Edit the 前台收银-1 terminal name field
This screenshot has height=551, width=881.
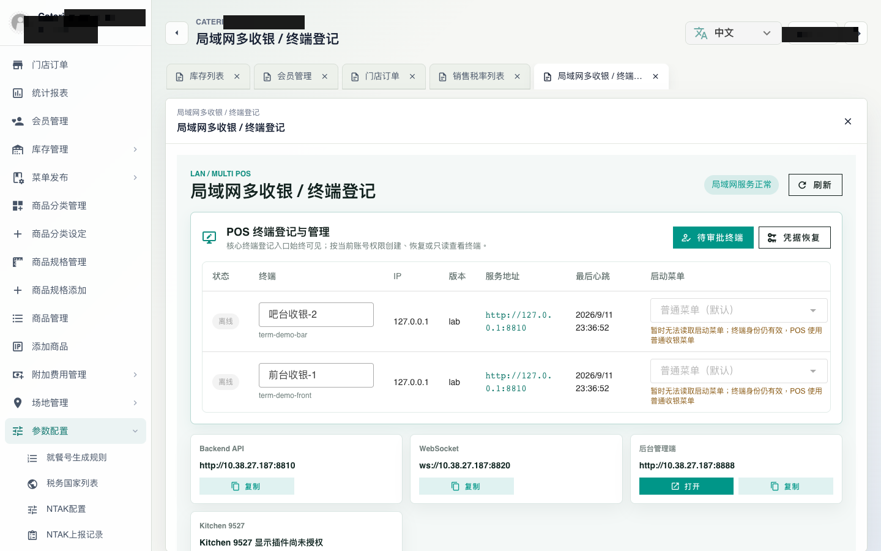[x=316, y=375]
